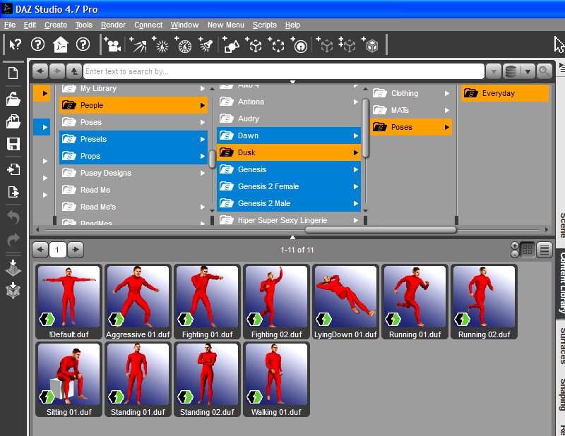This screenshot has width=565, height=436.
Task: Increase thumbnail size with the plus button
Action: click(x=515, y=246)
